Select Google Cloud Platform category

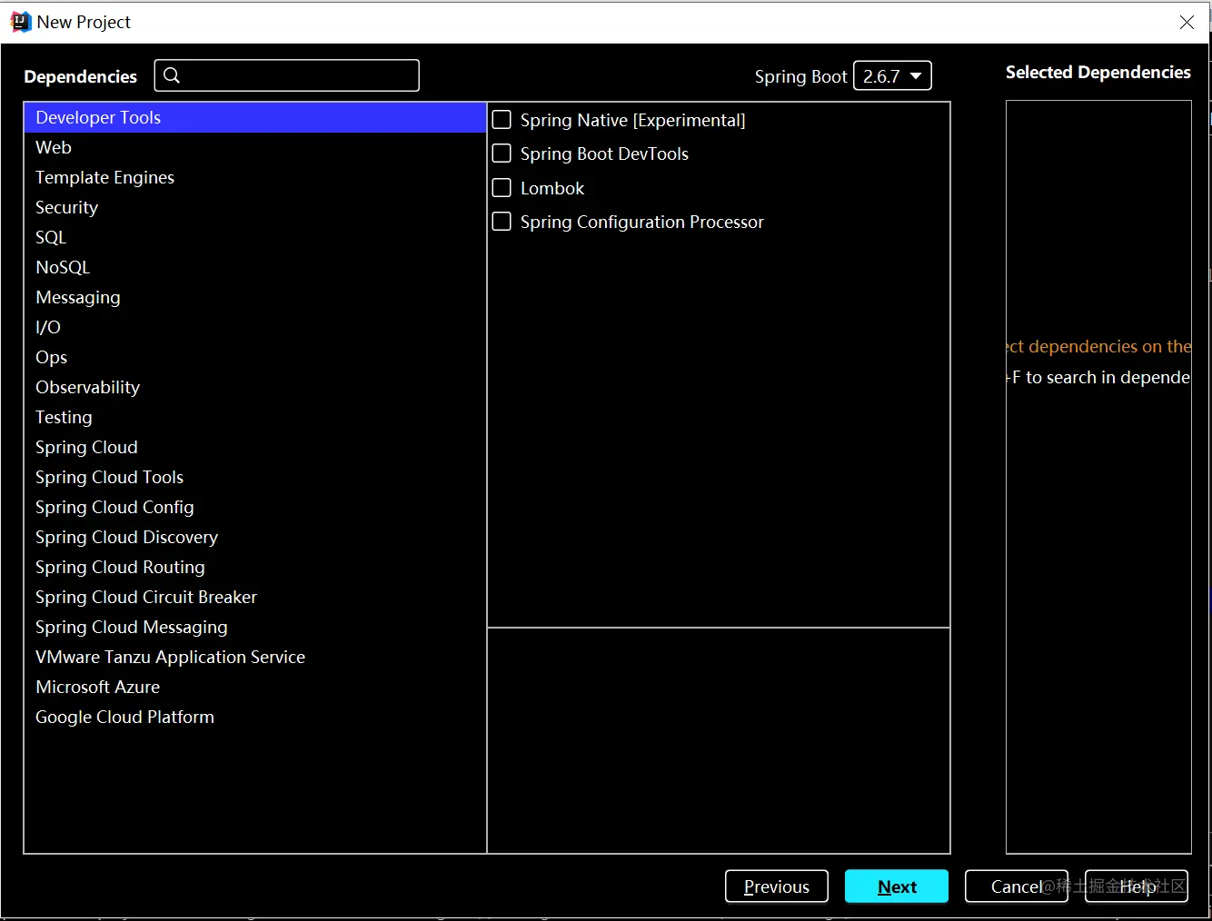click(255, 717)
